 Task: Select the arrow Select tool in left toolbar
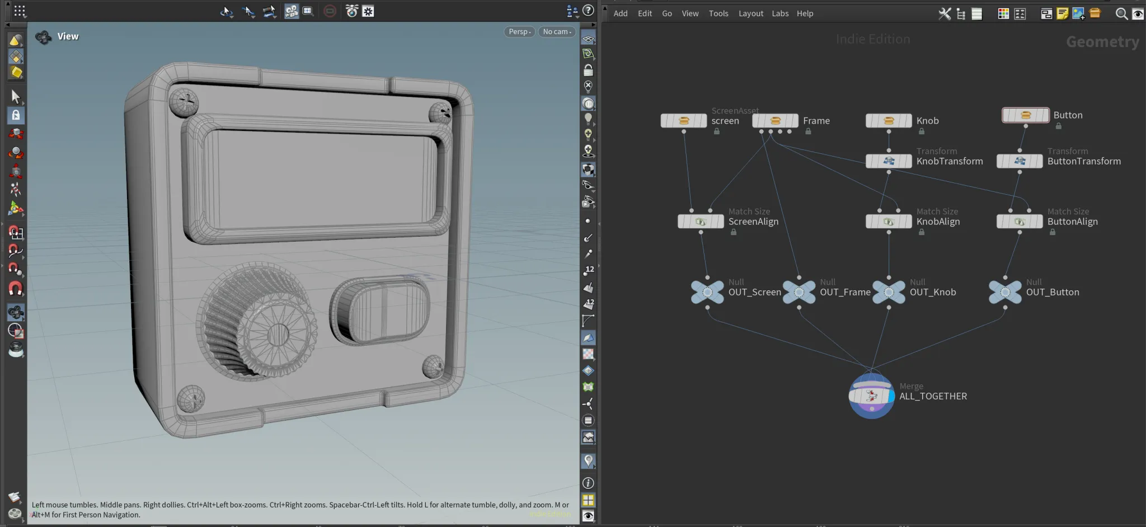click(x=16, y=97)
